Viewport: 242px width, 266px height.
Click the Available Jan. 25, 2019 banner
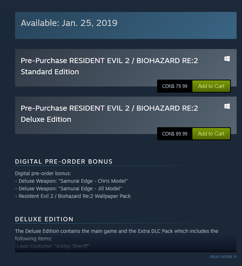pyautogui.click(x=125, y=25)
